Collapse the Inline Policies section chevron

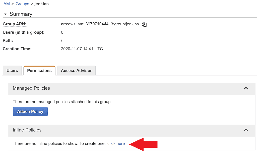click(x=246, y=130)
